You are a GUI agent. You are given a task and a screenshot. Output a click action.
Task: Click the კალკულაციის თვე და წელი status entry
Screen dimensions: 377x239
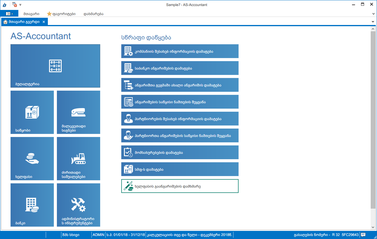click(190, 235)
